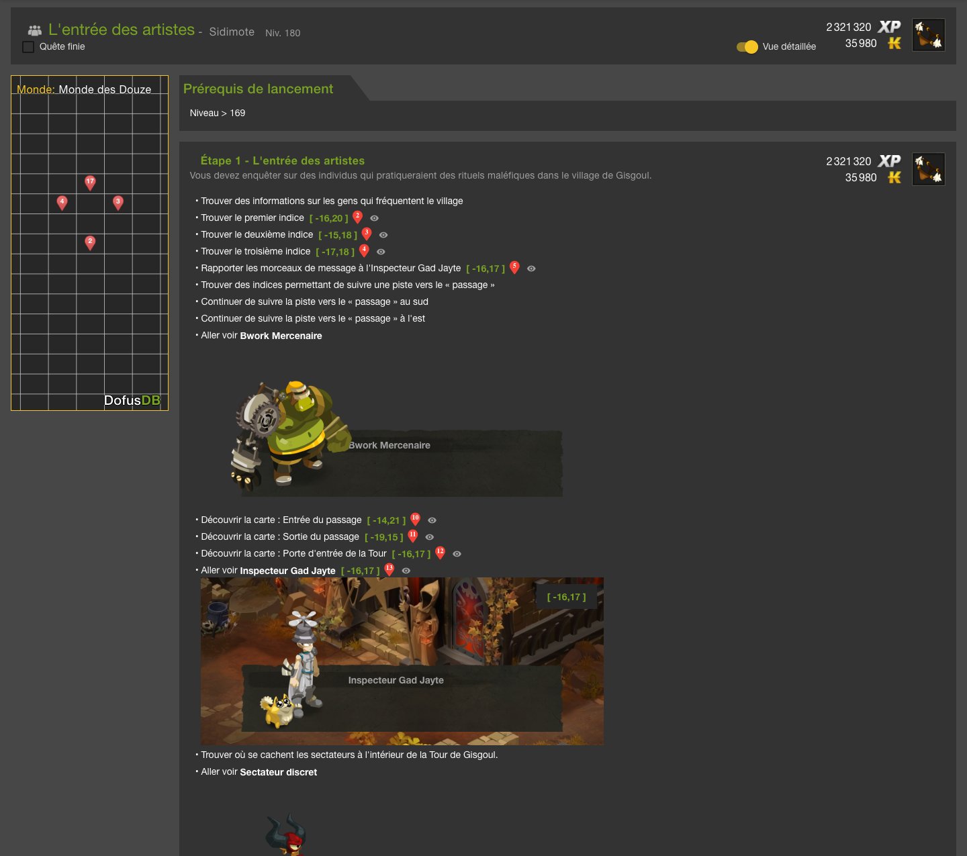Click the Niv. 180 level label
The height and width of the screenshot is (856, 967).
pos(283,33)
